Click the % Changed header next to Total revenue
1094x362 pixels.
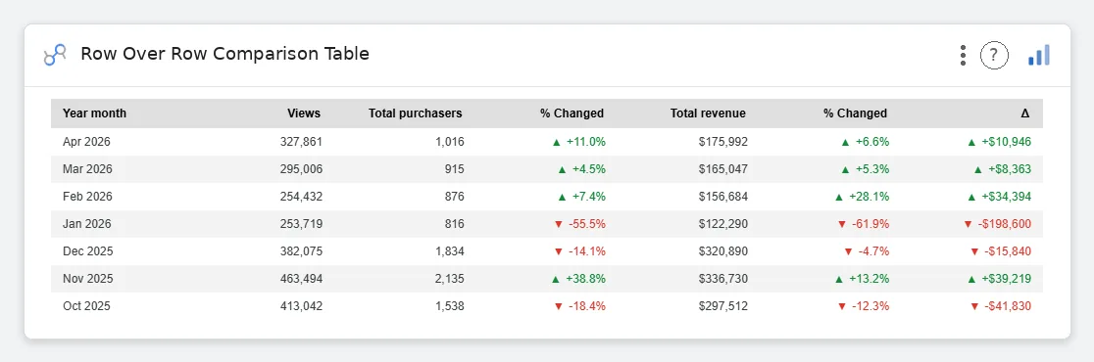pyautogui.click(x=856, y=113)
